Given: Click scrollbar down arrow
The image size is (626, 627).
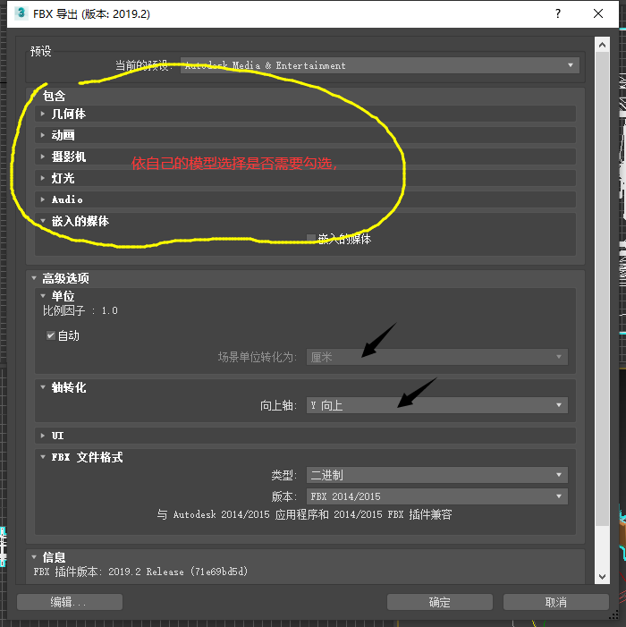Looking at the screenshot, I should click(602, 577).
